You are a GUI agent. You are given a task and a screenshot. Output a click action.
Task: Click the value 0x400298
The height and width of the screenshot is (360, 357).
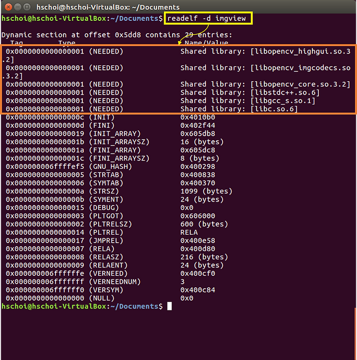click(x=198, y=167)
